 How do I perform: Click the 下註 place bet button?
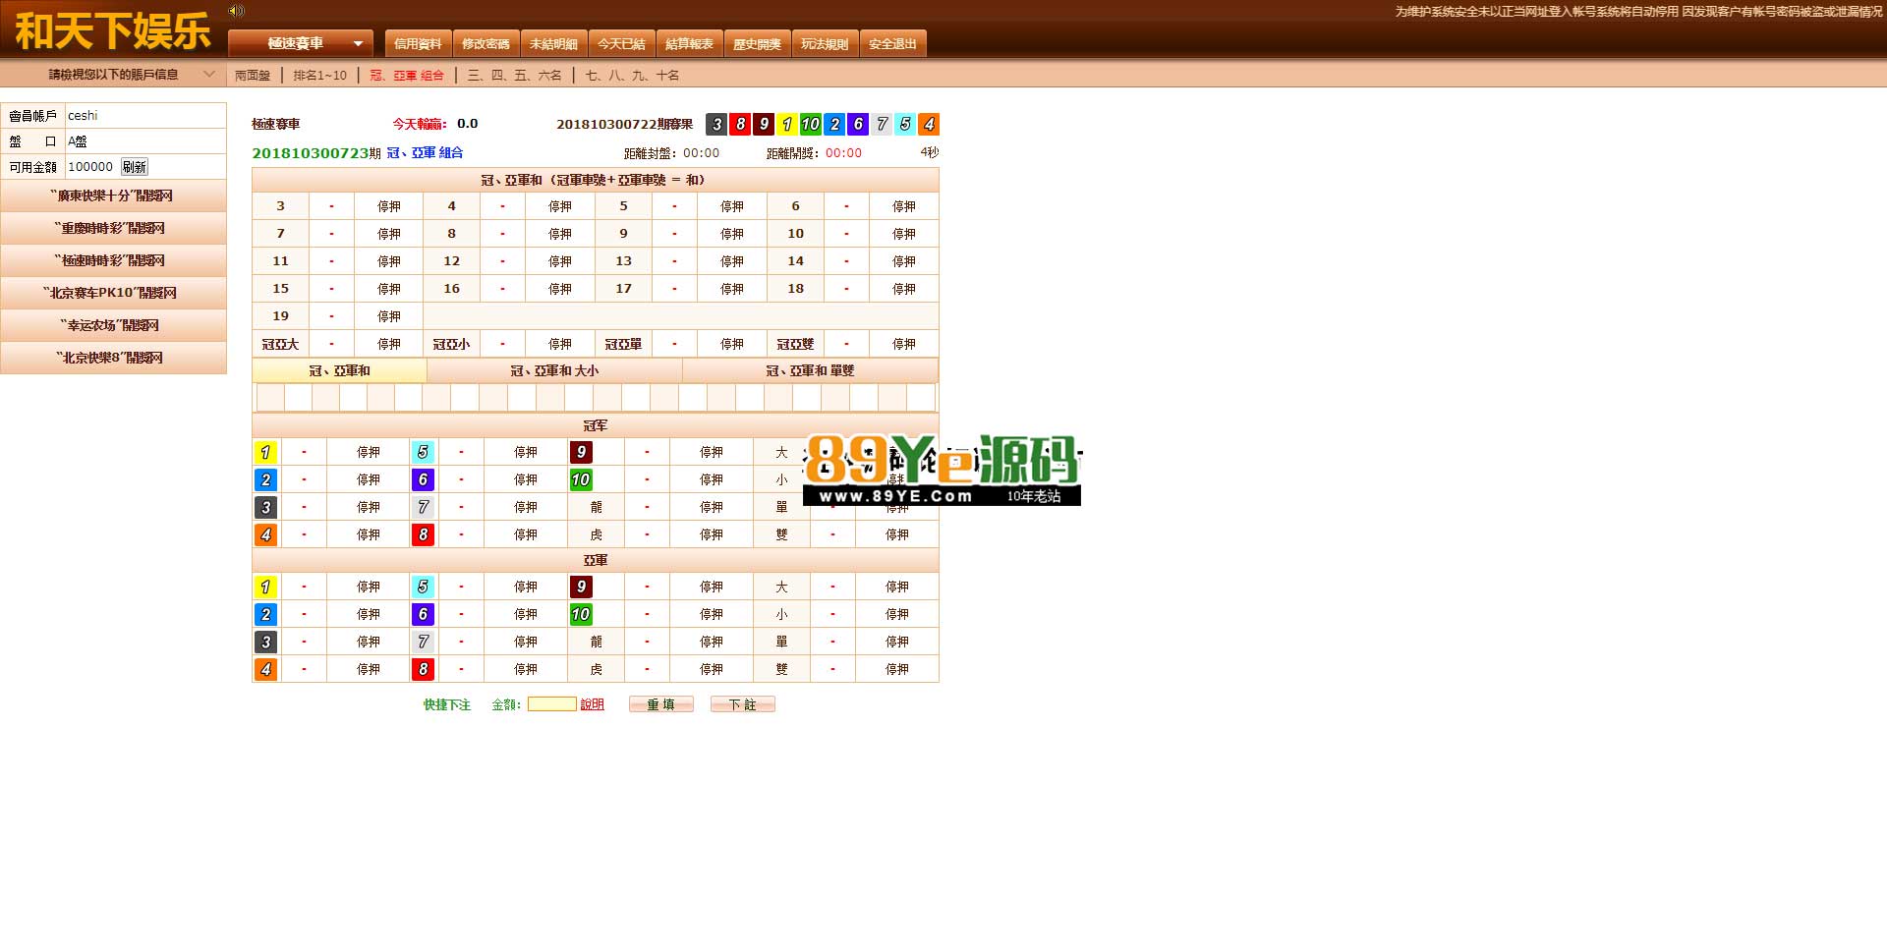pyautogui.click(x=742, y=704)
